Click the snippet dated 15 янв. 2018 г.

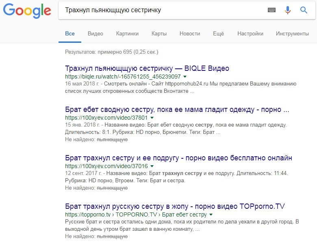176,129
